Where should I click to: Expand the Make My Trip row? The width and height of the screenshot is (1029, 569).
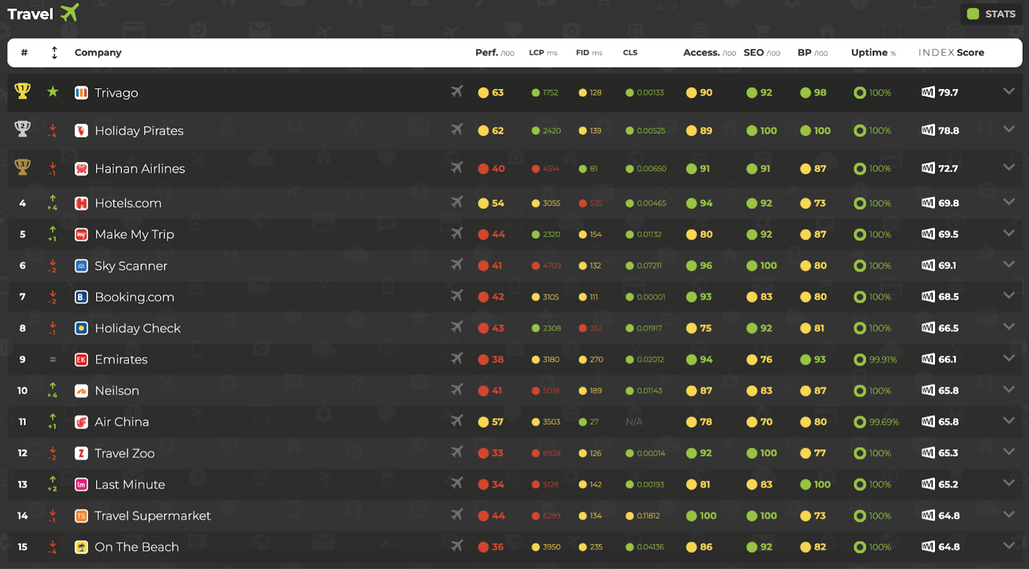tap(1008, 233)
